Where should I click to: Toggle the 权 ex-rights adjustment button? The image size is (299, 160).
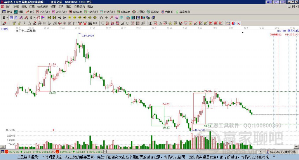[x=38, y=18]
